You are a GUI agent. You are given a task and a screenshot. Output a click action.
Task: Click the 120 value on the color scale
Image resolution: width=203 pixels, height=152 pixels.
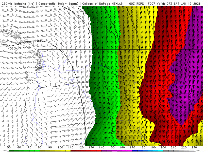pyautogui.click(x=81, y=147)
